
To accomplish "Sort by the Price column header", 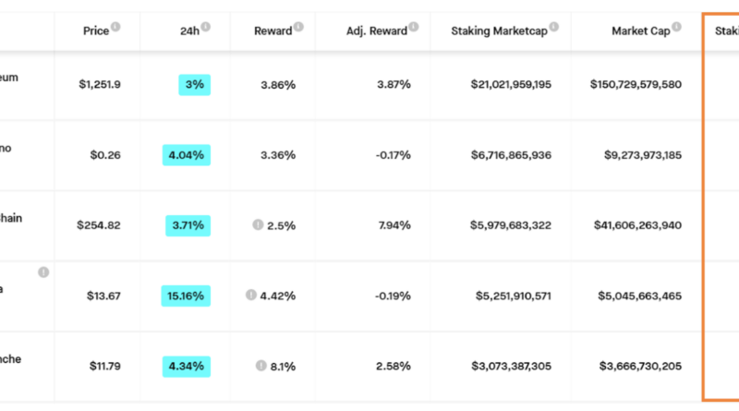I will point(96,30).
